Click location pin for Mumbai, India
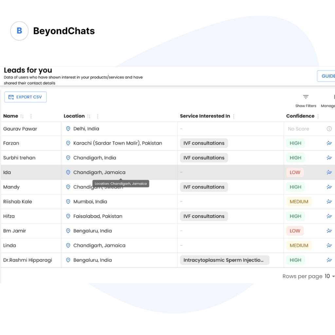This screenshot has height=335, width=335. (x=68, y=202)
